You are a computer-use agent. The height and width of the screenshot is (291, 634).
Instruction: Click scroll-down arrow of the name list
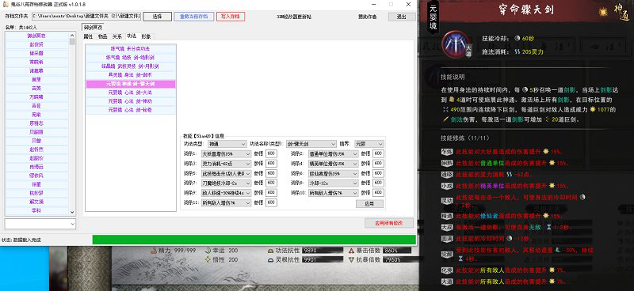[x=72, y=212]
